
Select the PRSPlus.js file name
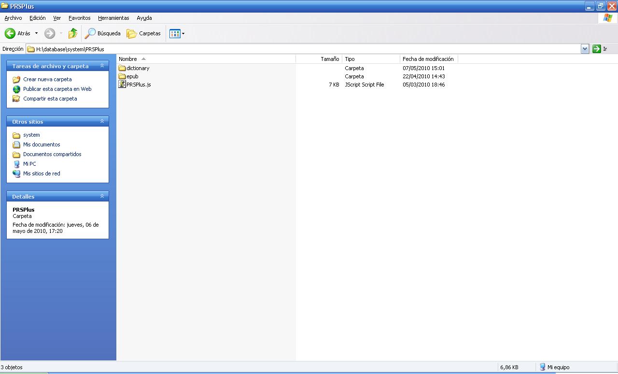tap(139, 85)
